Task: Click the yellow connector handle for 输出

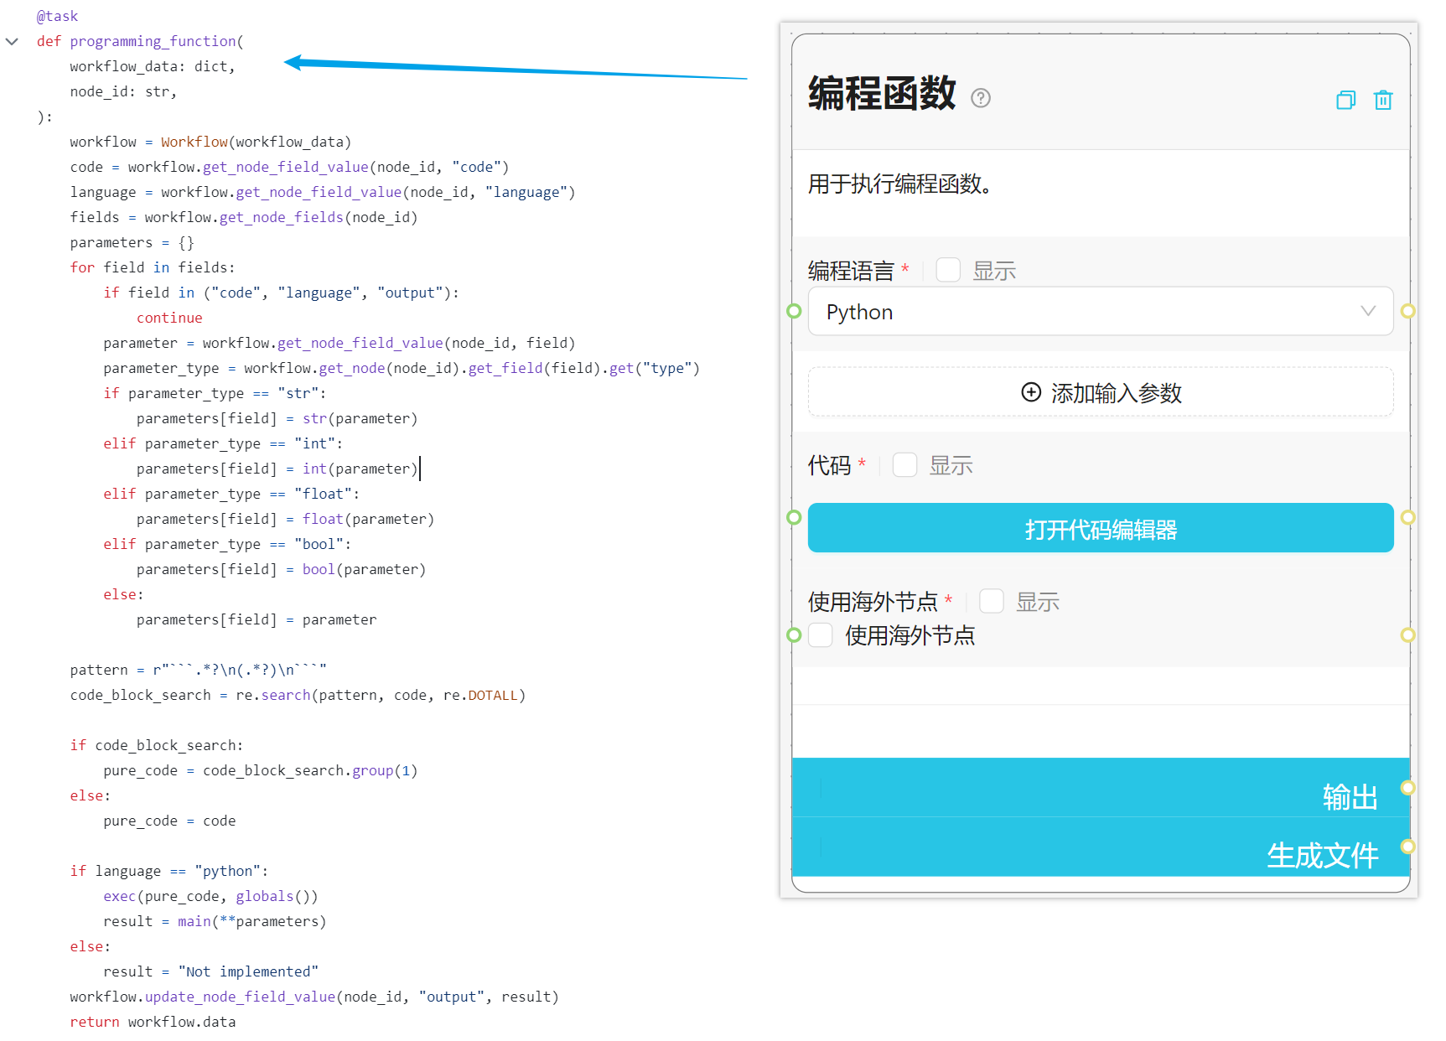Action: click(x=1408, y=787)
